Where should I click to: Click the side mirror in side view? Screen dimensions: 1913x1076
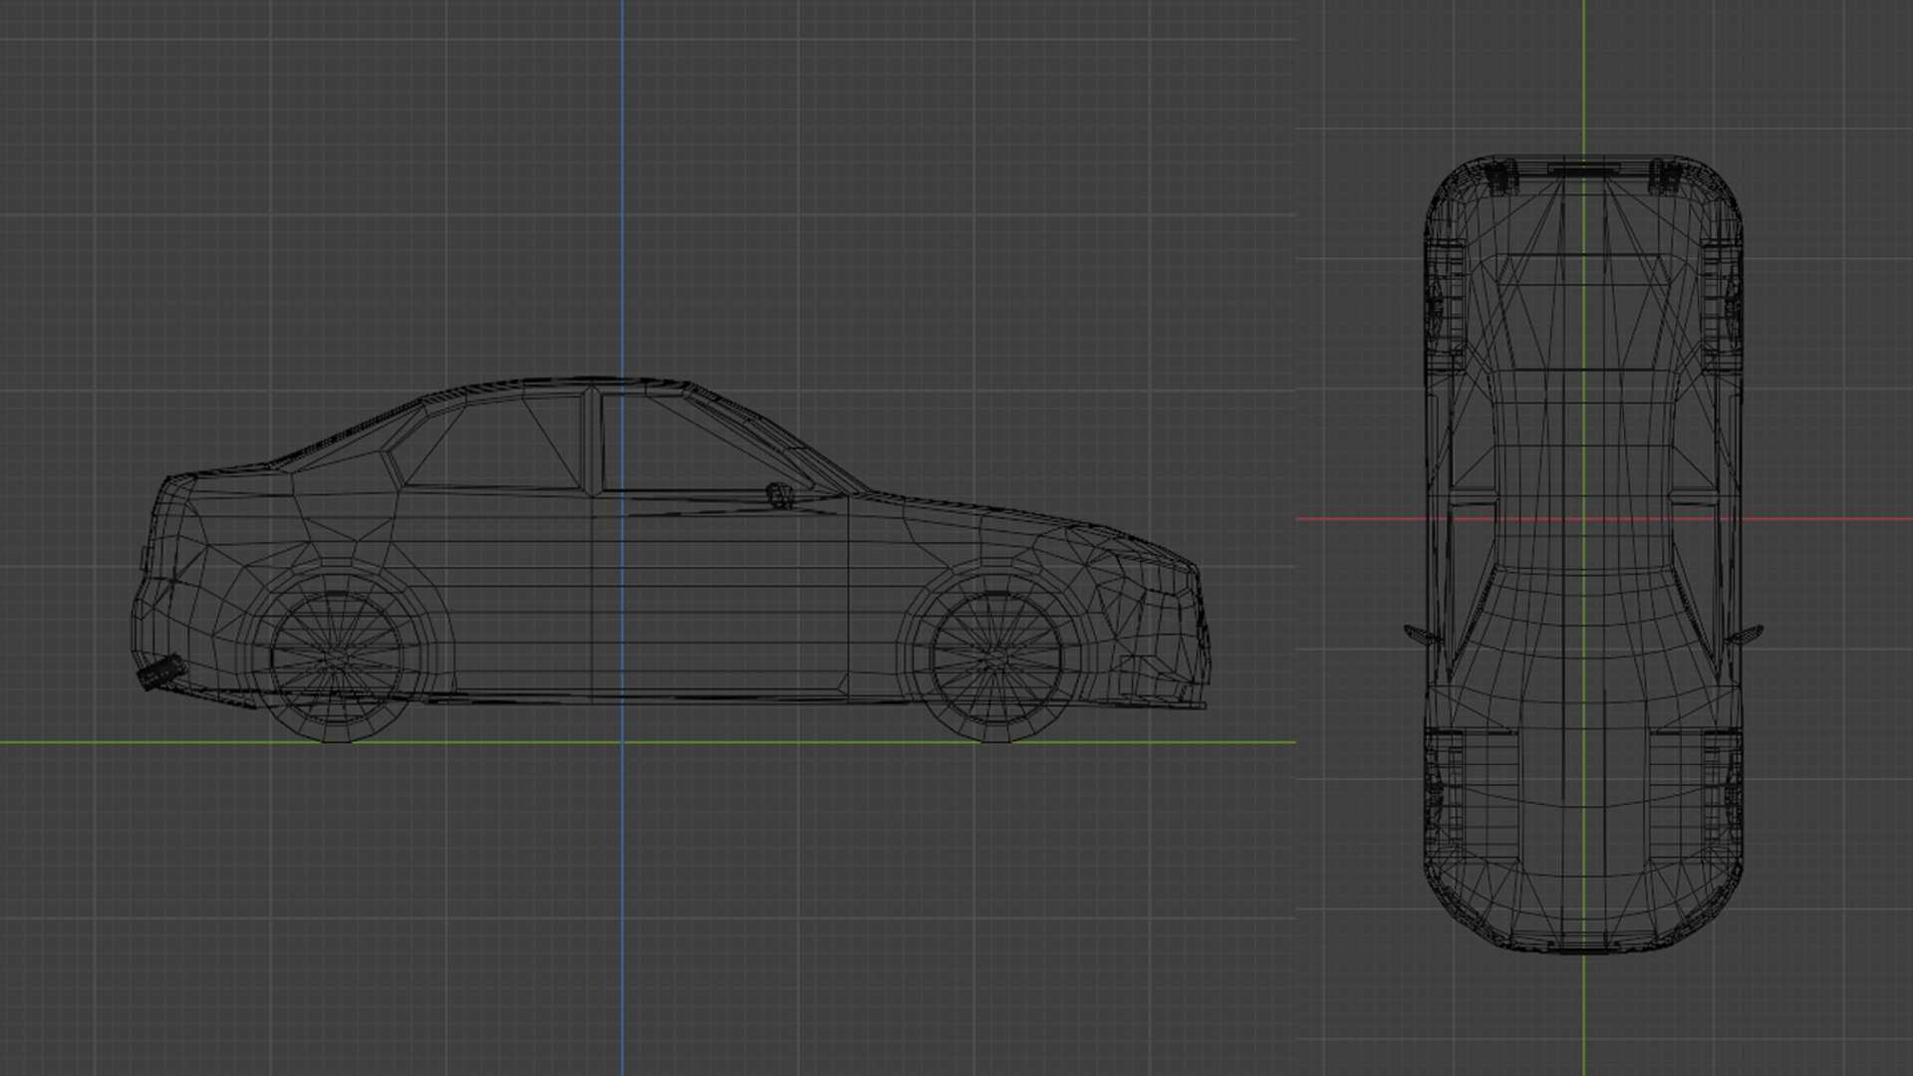point(779,495)
